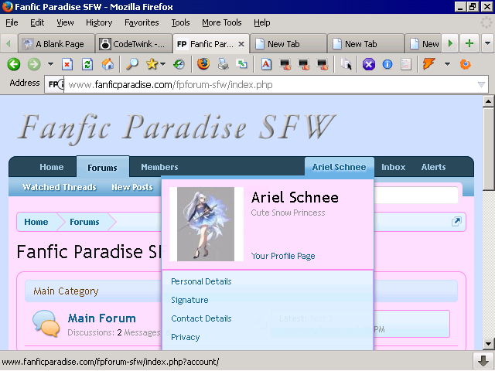The height and width of the screenshot is (371, 495).
Task: Click the Forums breadcrumb link
Action: pyautogui.click(x=84, y=222)
